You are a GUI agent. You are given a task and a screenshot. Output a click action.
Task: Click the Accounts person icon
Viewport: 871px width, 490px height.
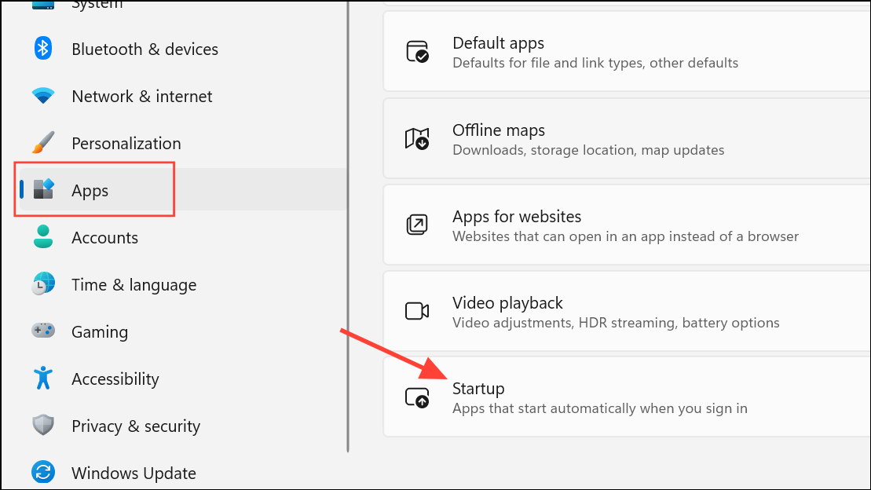(42, 237)
